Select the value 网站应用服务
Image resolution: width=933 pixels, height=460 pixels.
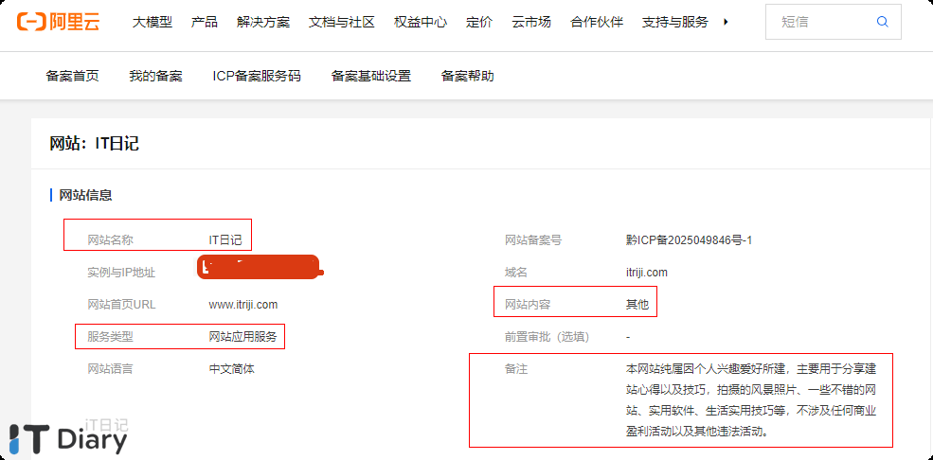click(x=242, y=336)
